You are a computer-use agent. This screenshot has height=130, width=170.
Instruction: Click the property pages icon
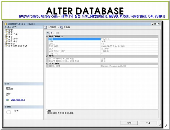57,33
